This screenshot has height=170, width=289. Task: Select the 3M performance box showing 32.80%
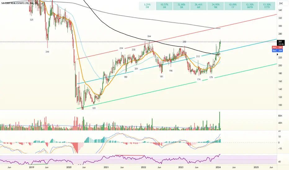[x=181, y=6]
